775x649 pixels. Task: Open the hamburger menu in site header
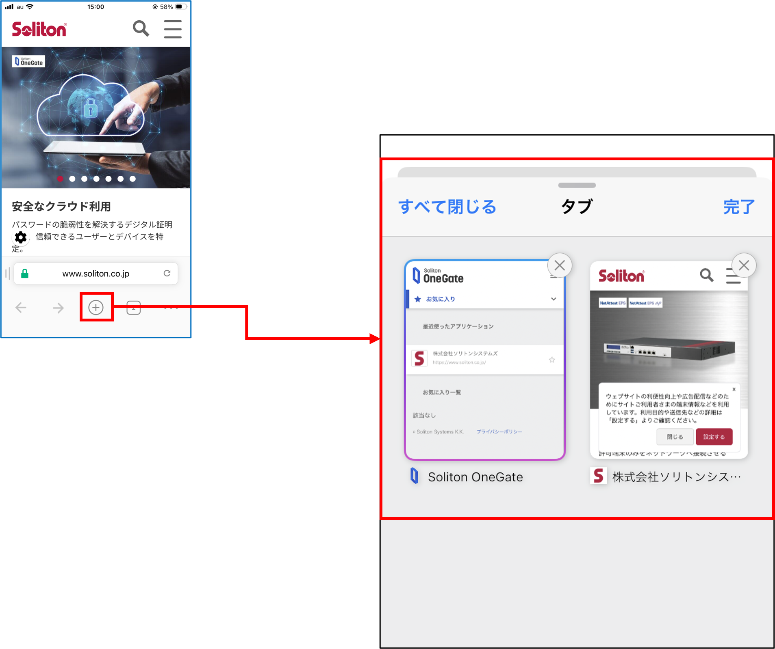pos(173,29)
